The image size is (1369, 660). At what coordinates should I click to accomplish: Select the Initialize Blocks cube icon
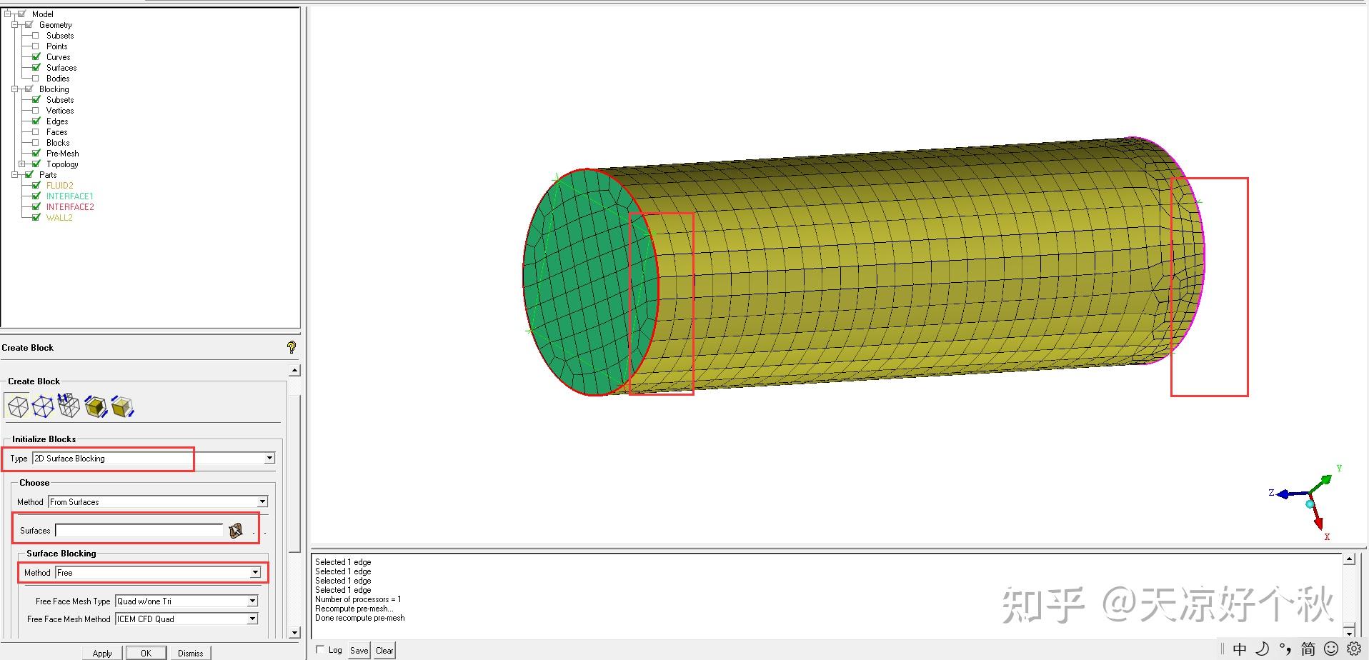coord(18,406)
